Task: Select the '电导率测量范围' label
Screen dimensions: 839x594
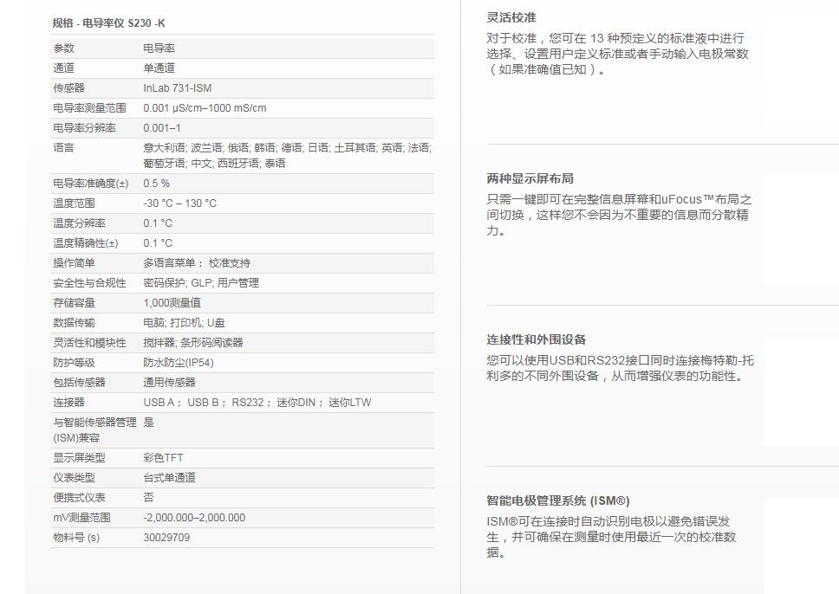Action: coord(89,108)
